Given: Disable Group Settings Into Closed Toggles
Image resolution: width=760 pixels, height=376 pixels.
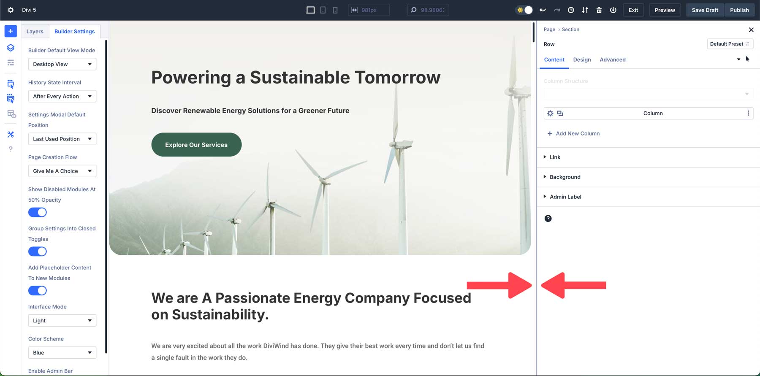Looking at the screenshot, I should click(38, 252).
